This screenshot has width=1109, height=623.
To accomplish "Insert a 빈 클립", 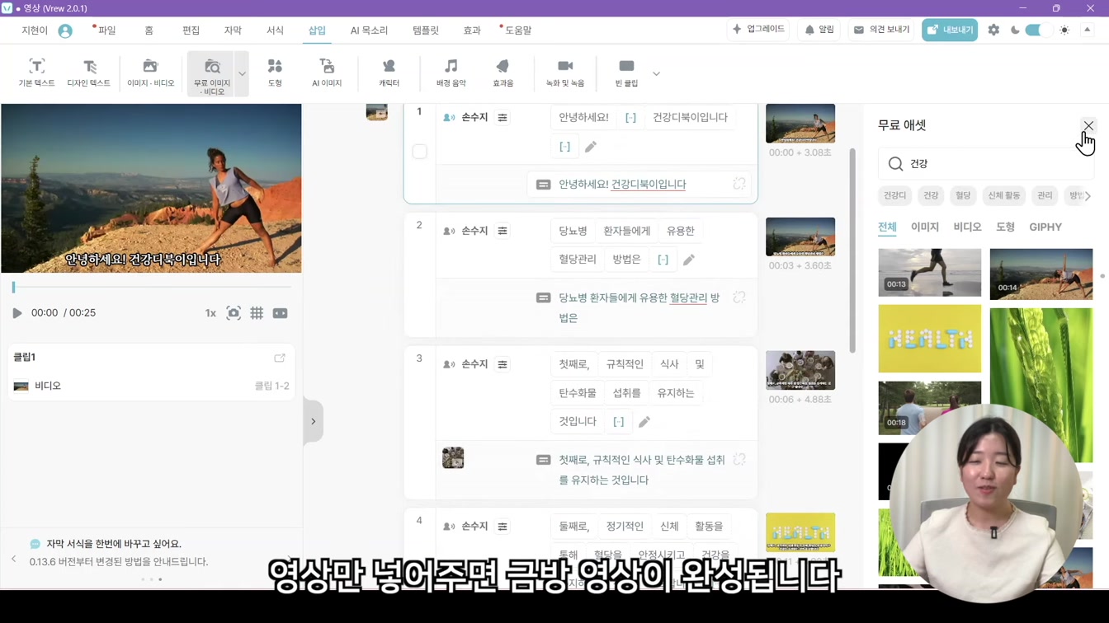I will [626, 73].
